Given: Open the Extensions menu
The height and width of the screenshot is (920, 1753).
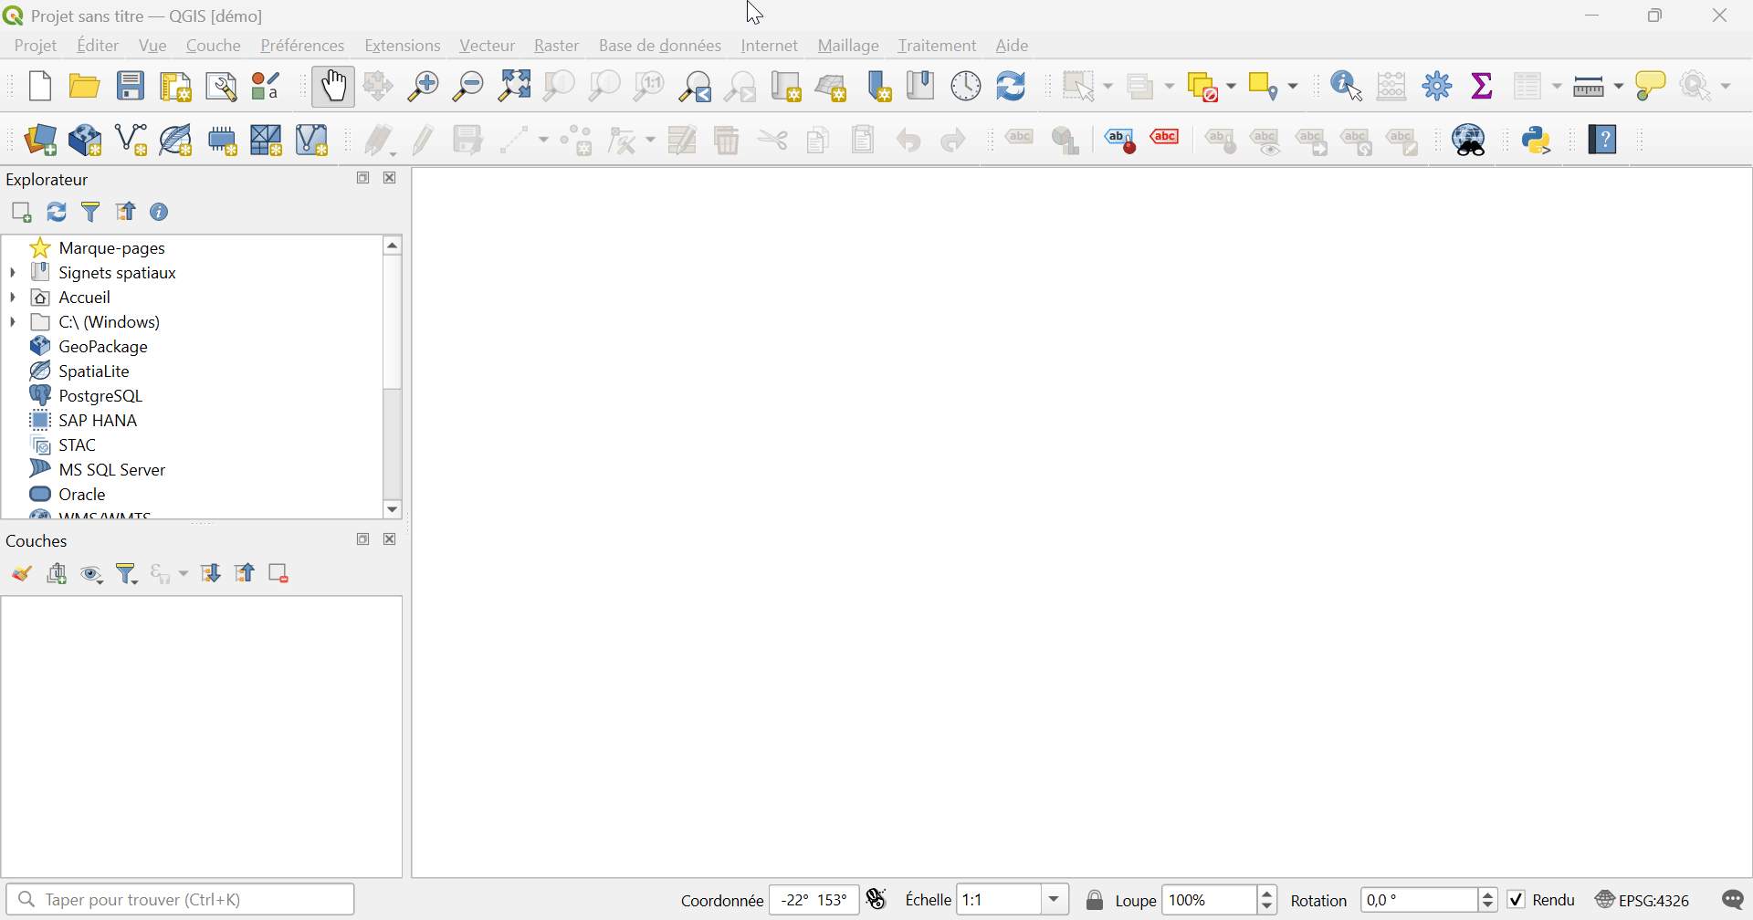Looking at the screenshot, I should pyautogui.click(x=403, y=46).
